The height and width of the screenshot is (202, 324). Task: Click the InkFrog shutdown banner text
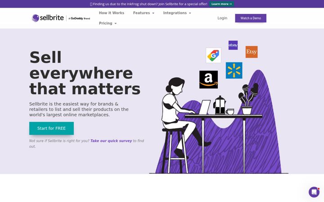point(149,4)
